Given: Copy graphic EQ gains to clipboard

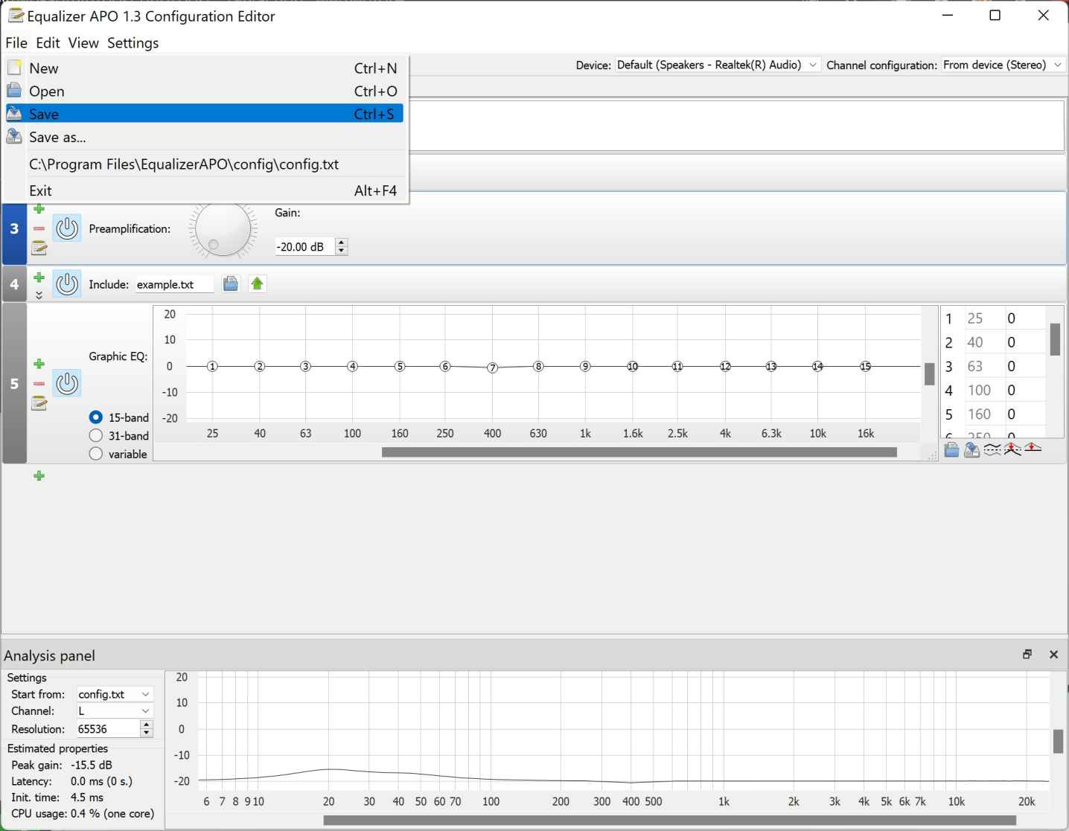Looking at the screenshot, I should point(951,449).
